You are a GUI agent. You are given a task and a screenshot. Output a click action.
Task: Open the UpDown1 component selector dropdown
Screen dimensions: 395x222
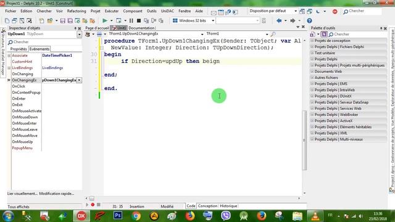click(x=80, y=35)
